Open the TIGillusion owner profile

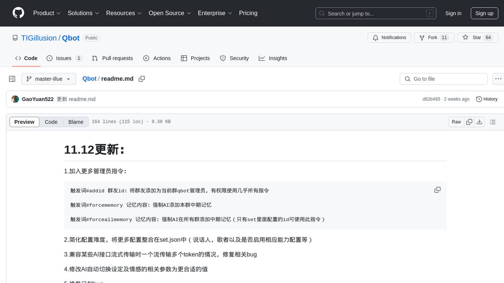pos(39,38)
